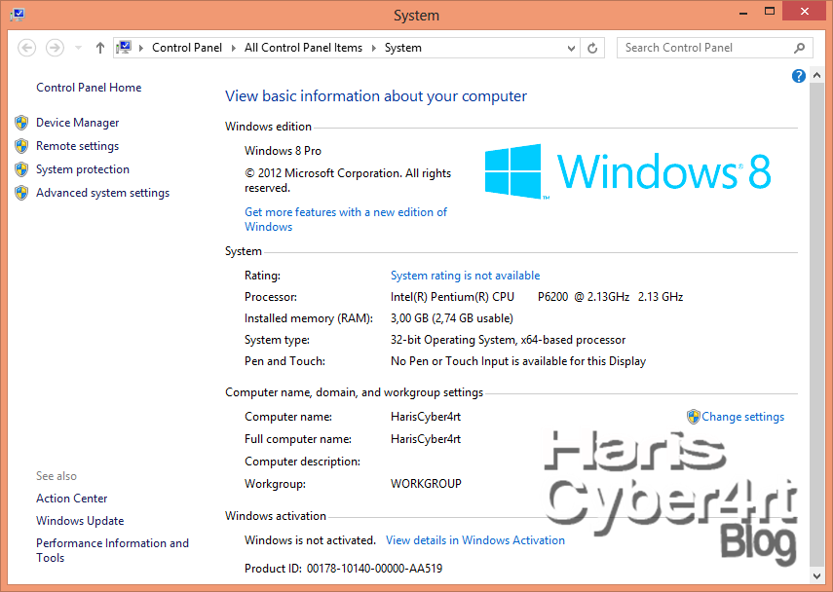Image resolution: width=833 pixels, height=592 pixels.
Task: Click the scrollbar down arrow
Action: coord(817,575)
